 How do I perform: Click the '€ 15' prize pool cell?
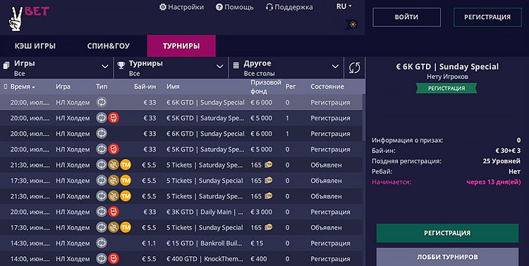pos(257,243)
